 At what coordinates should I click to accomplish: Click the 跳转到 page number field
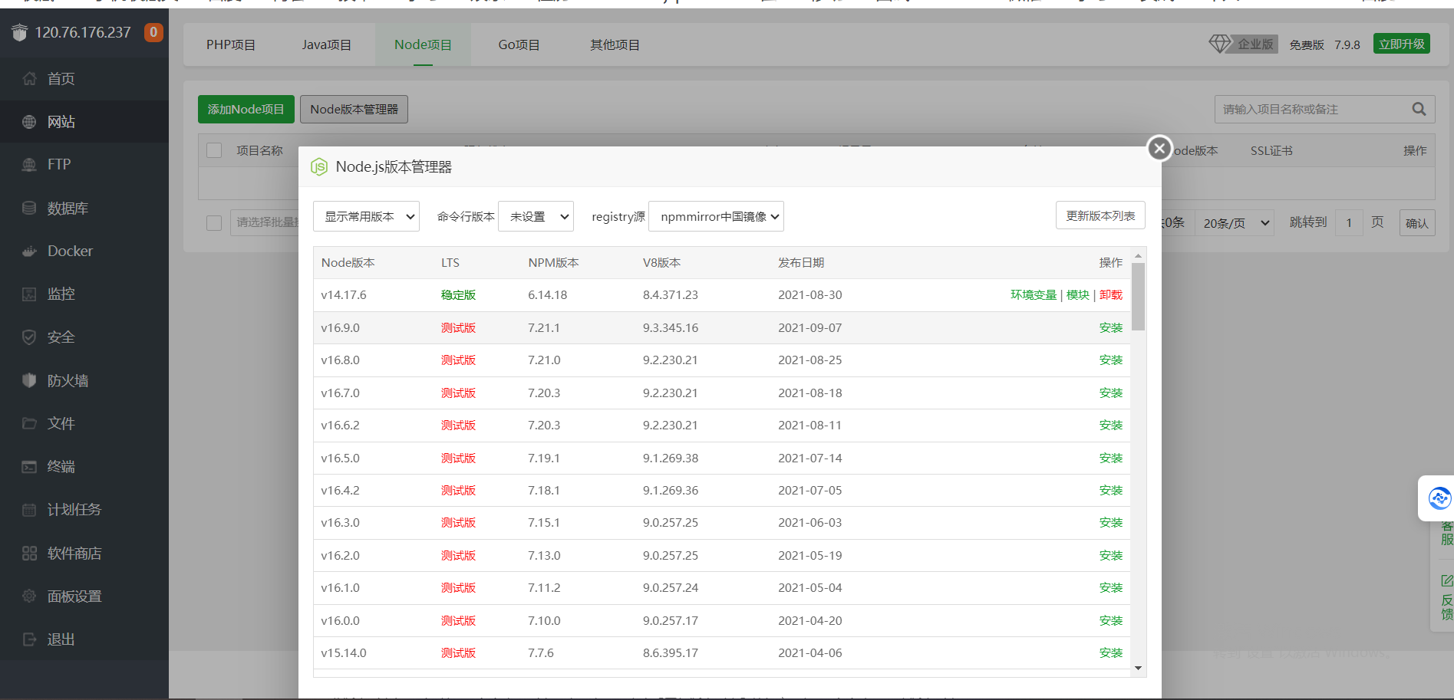pyautogui.click(x=1349, y=223)
